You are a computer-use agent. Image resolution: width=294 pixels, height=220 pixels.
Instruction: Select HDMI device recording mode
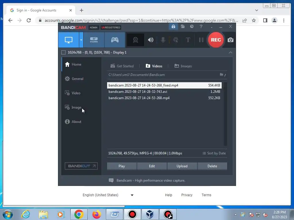pyautogui.click(x=94, y=40)
